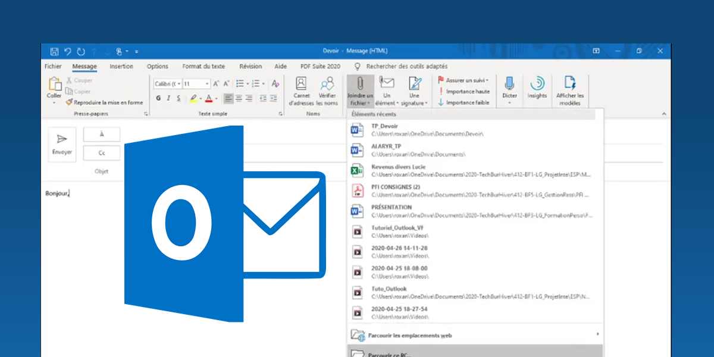Select Parcourir les emplacements web
Screen dimensions: 714x357
475,335
